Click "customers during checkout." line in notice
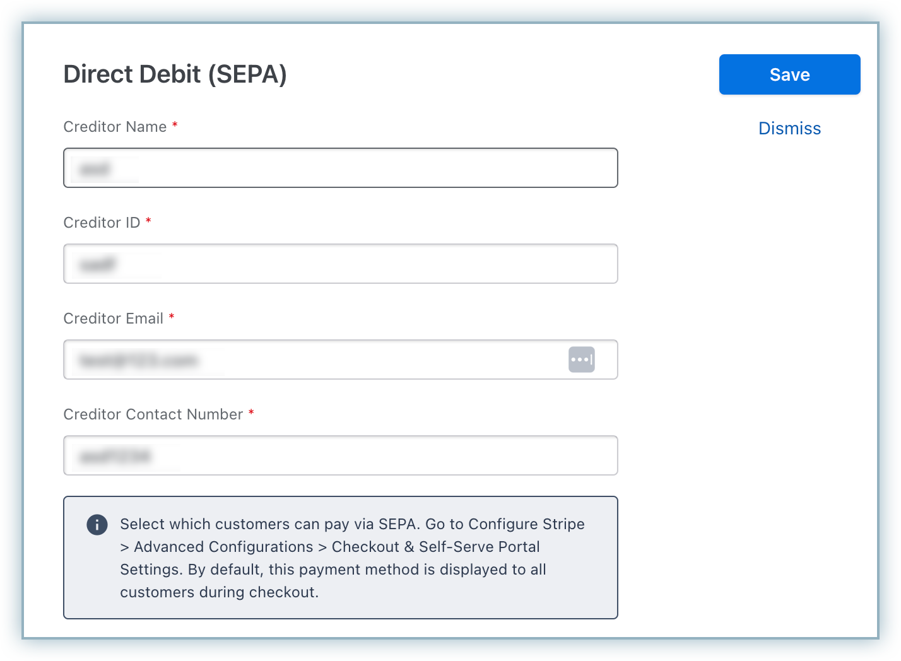Viewport: 901px width, 661px height. click(x=219, y=592)
